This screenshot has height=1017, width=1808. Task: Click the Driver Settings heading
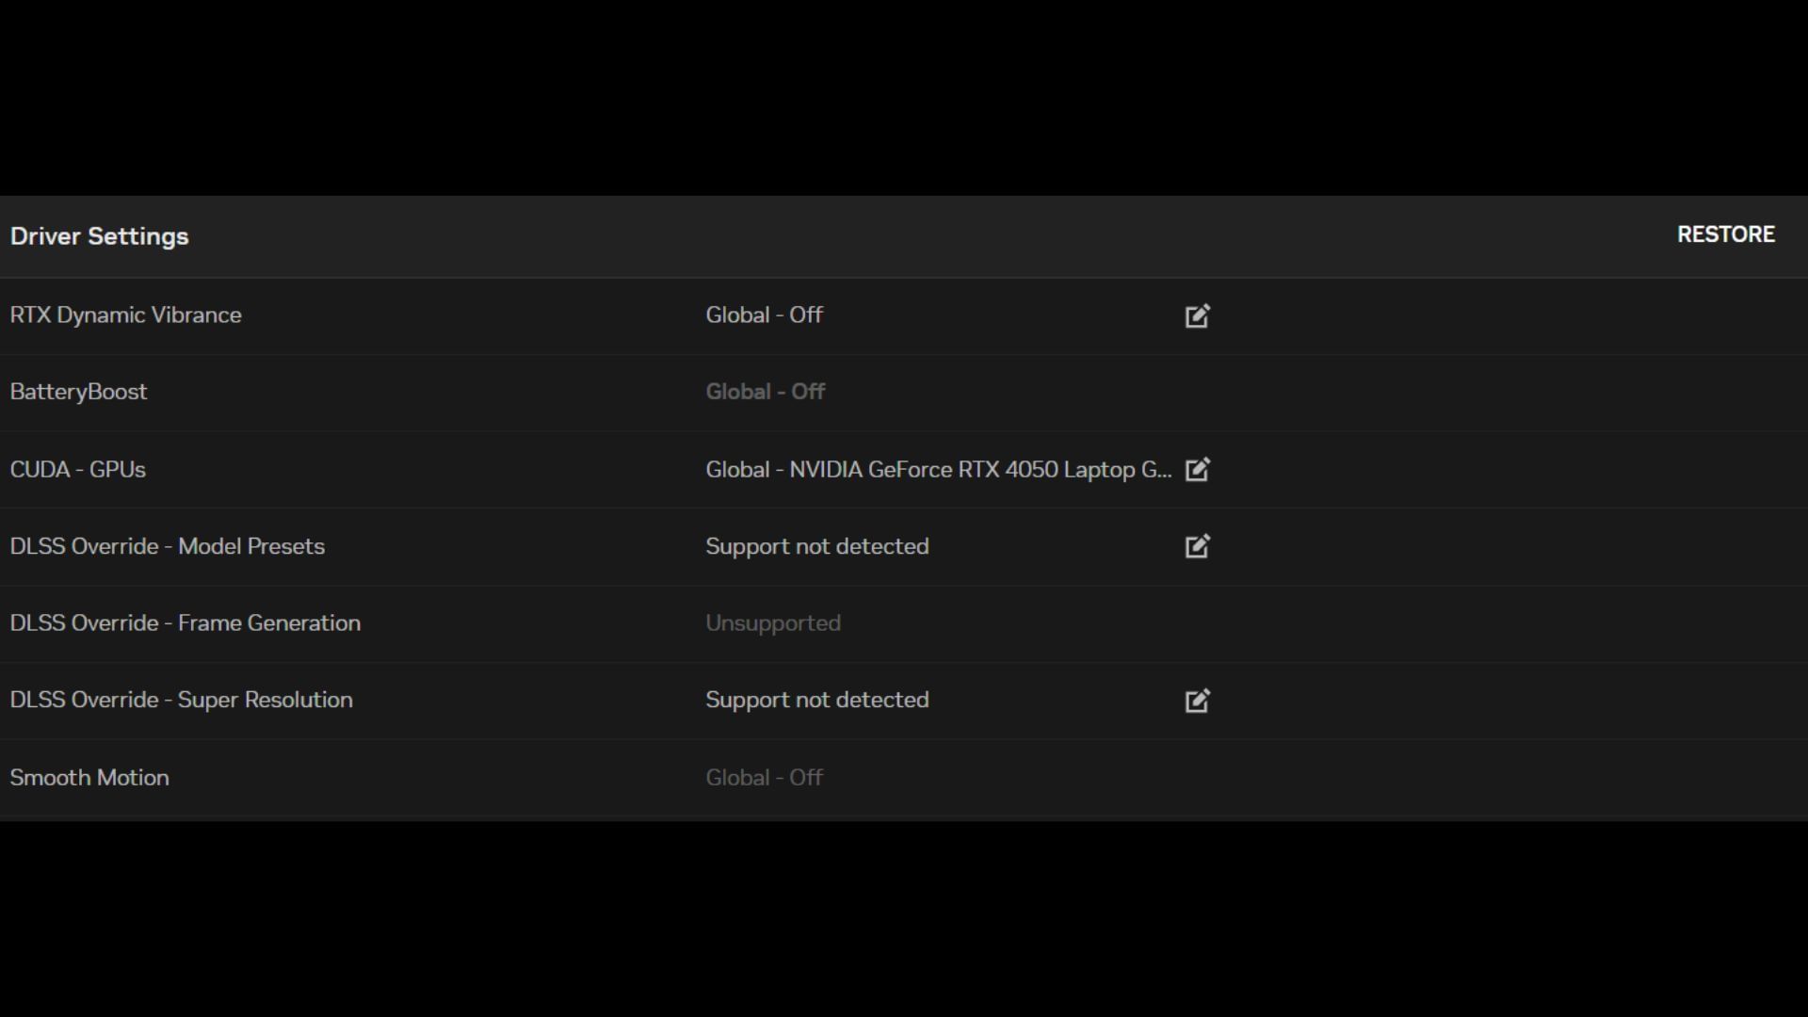pos(99,236)
